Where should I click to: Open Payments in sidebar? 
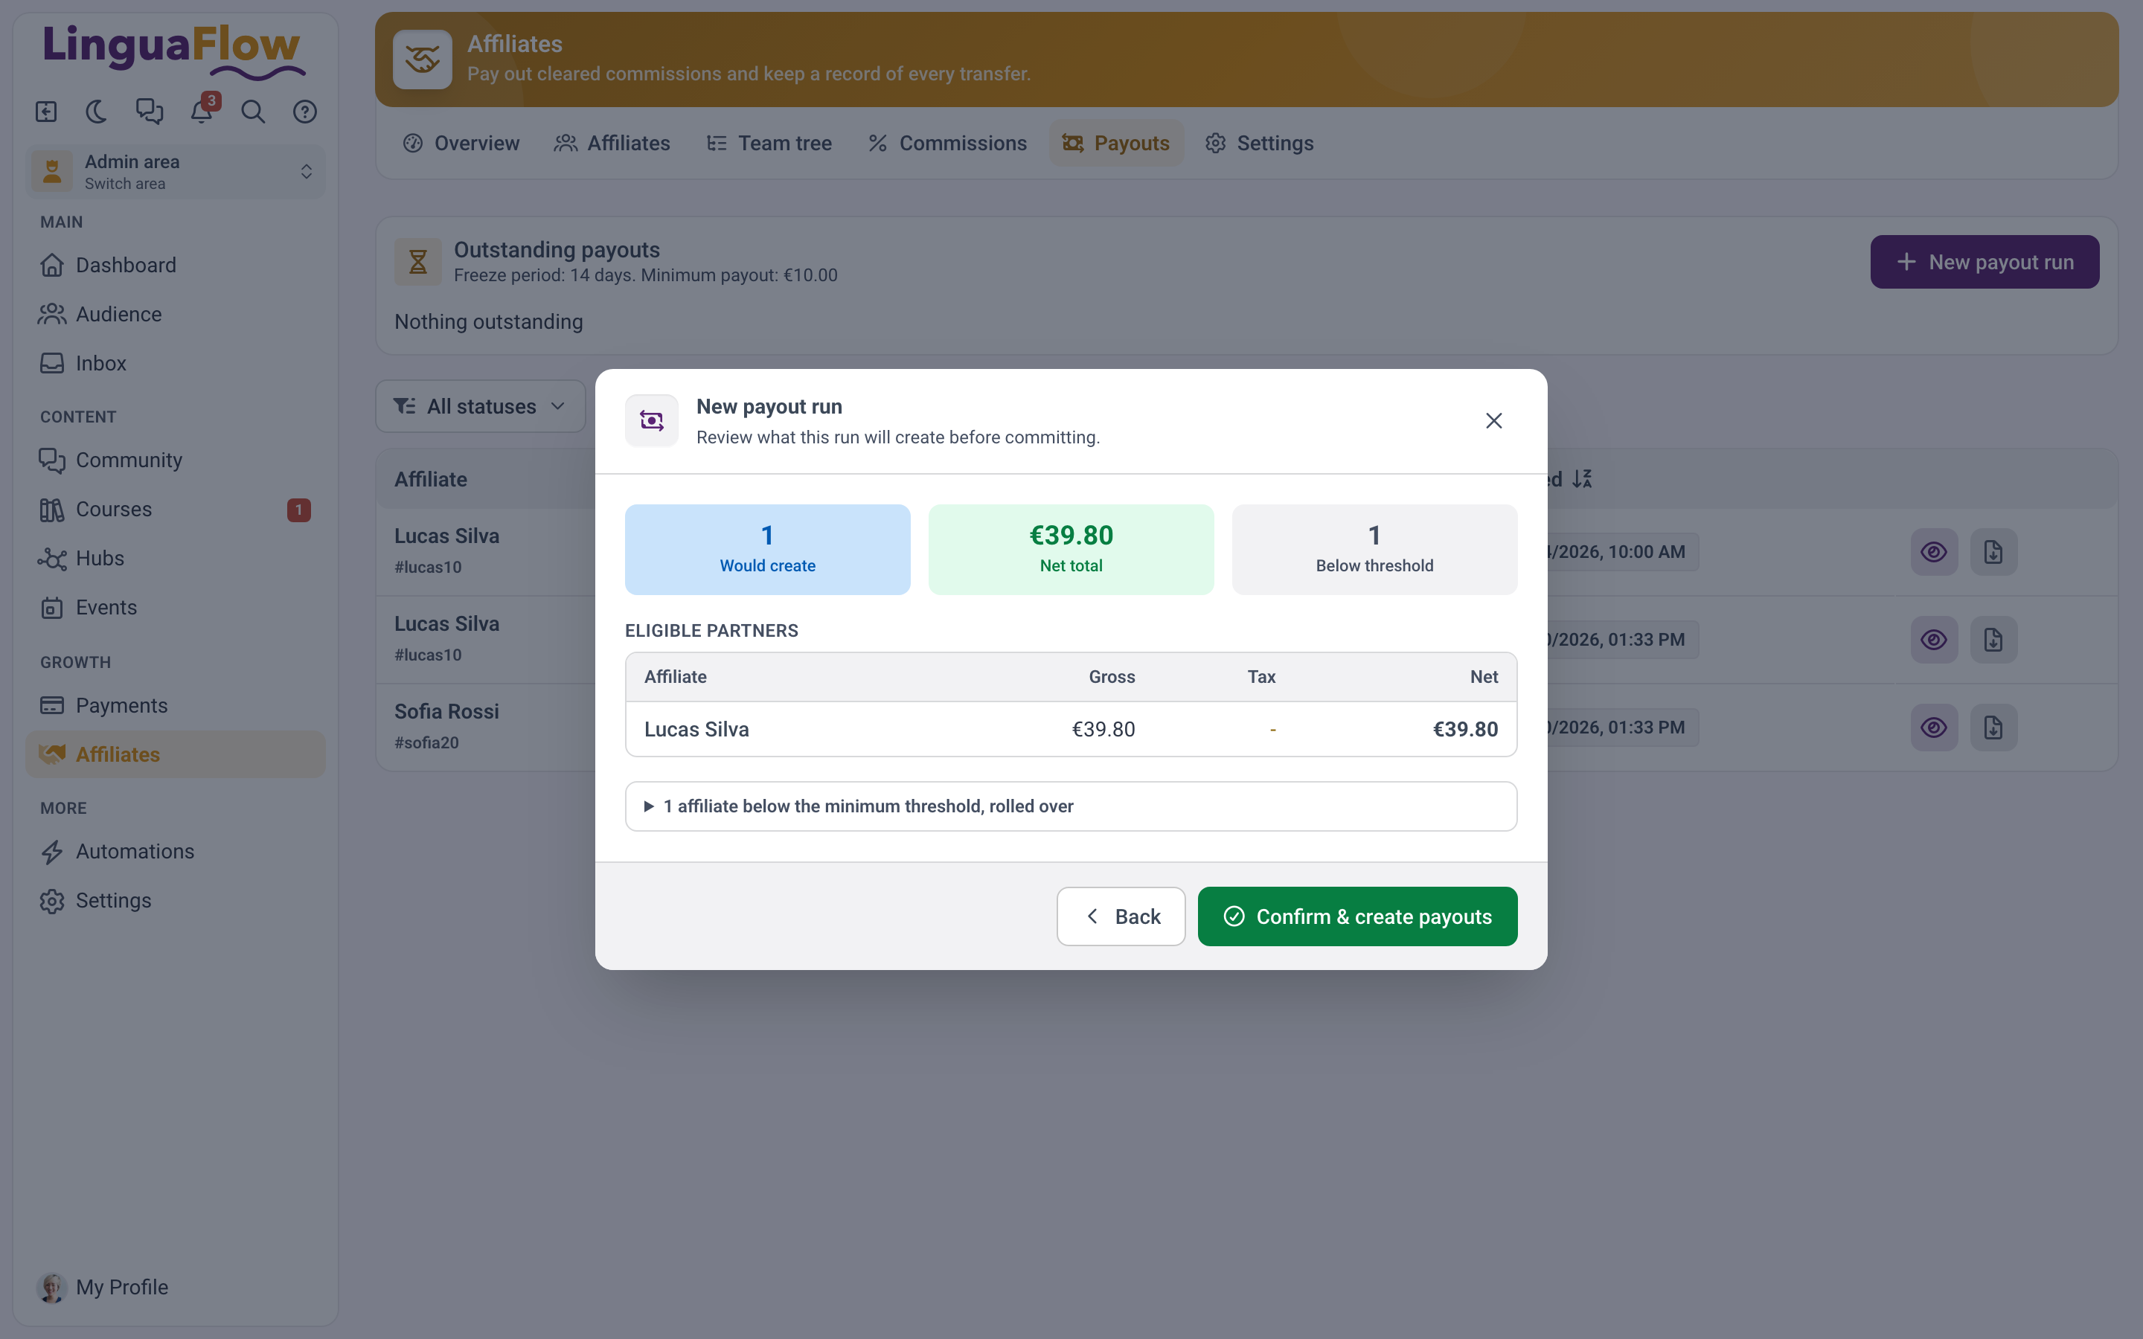(x=176, y=706)
